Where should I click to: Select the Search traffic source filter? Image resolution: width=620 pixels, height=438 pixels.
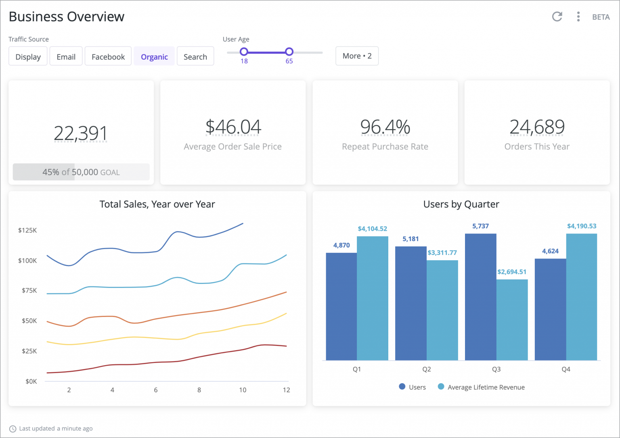[195, 56]
